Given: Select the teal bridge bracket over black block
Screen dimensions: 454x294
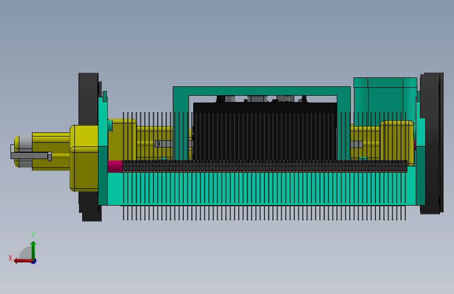Looking at the screenshot, I should (x=262, y=91).
